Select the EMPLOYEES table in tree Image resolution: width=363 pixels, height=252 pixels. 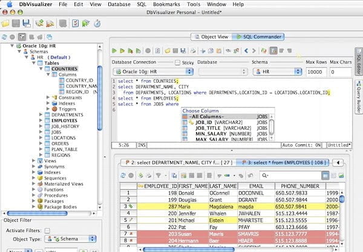(64, 121)
